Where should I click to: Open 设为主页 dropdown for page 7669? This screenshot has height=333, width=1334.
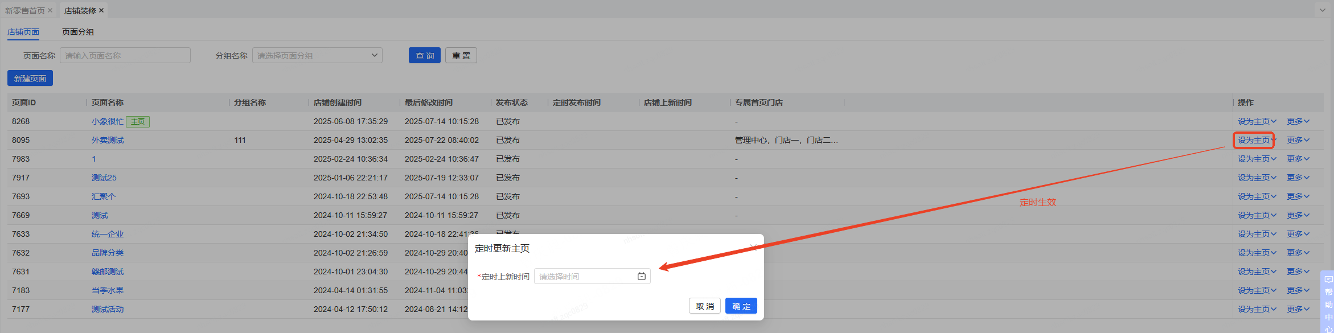click(1257, 215)
